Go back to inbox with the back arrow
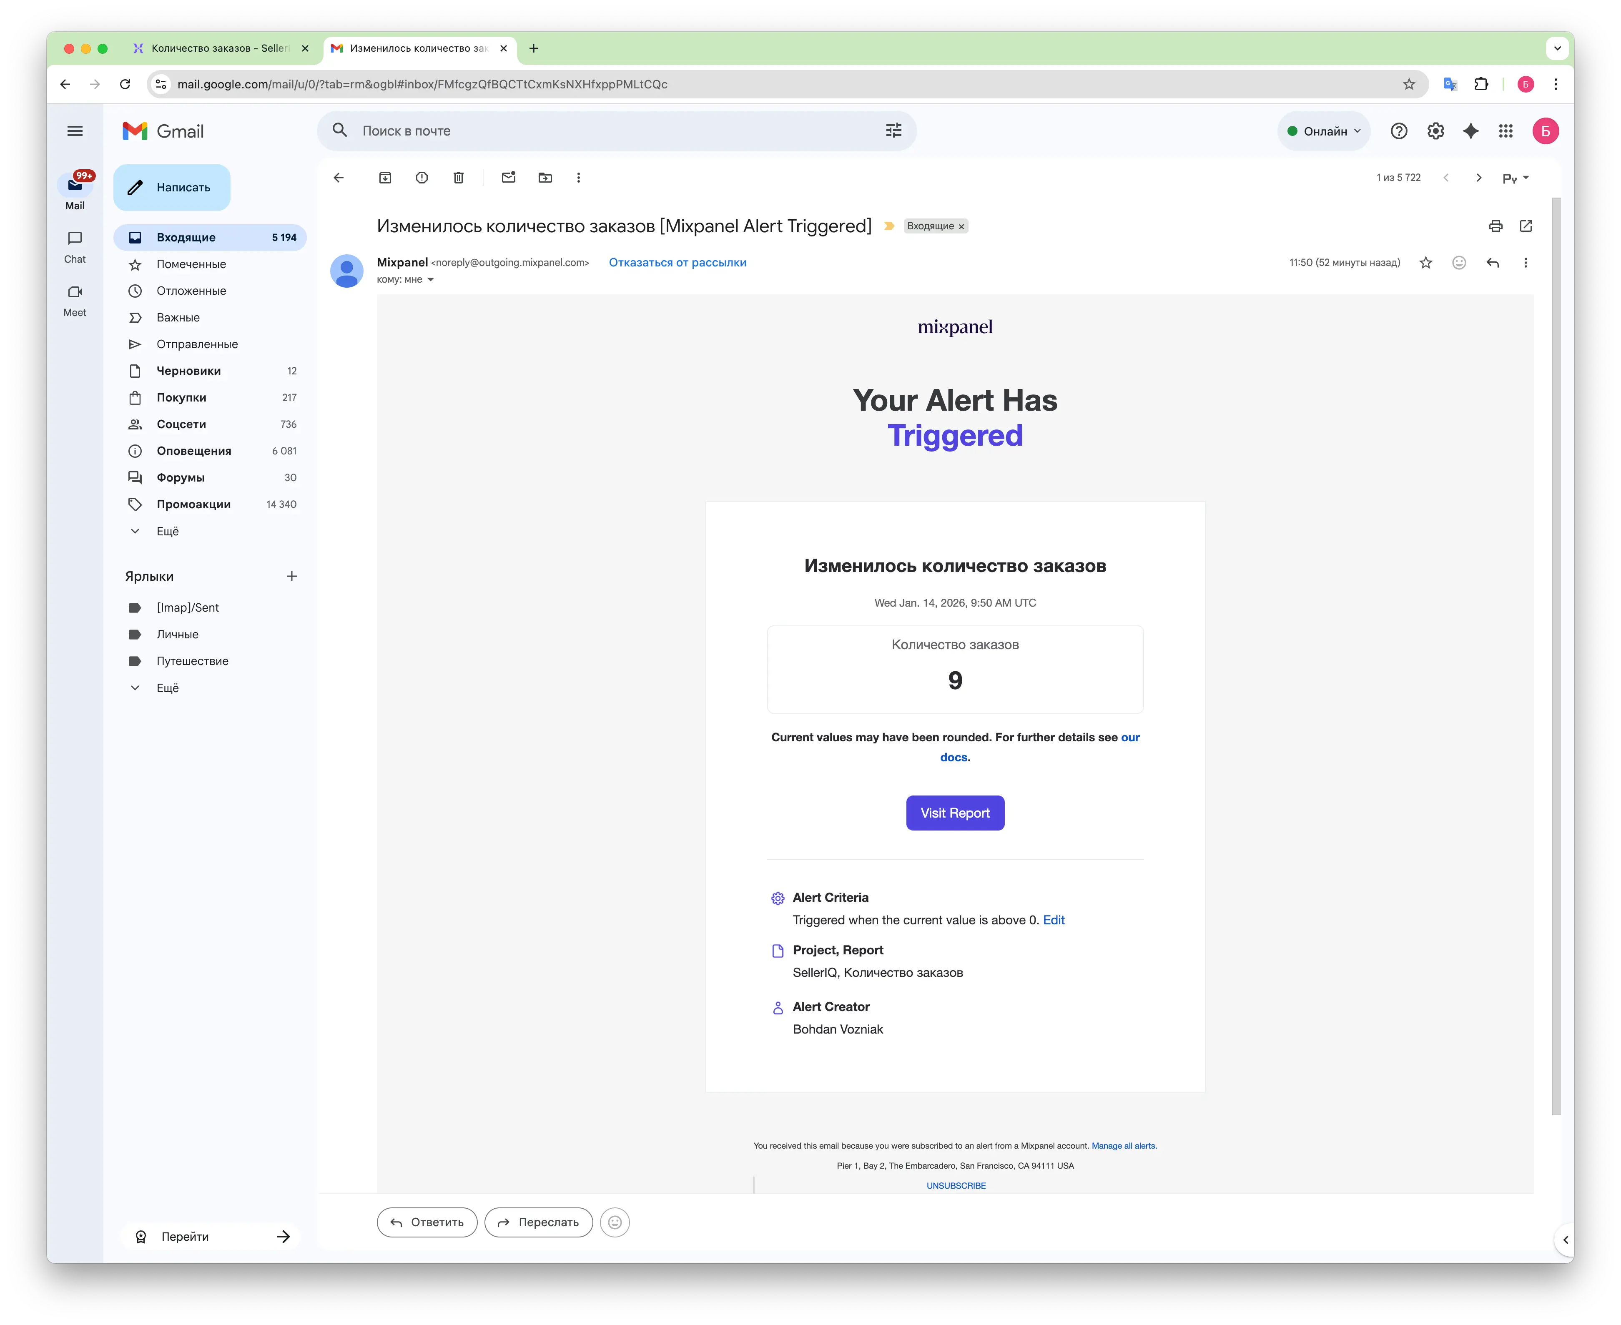 coord(339,178)
